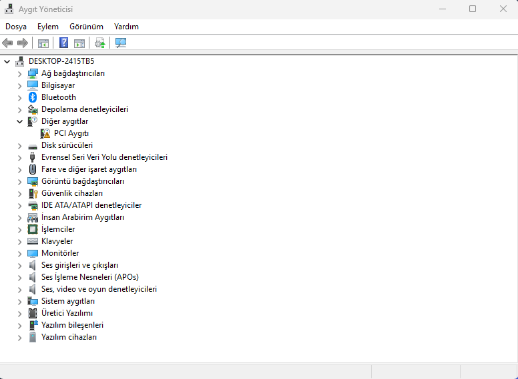Expand the İşlemciler chevron
Screen dimensions: 518x379
click(20, 230)
